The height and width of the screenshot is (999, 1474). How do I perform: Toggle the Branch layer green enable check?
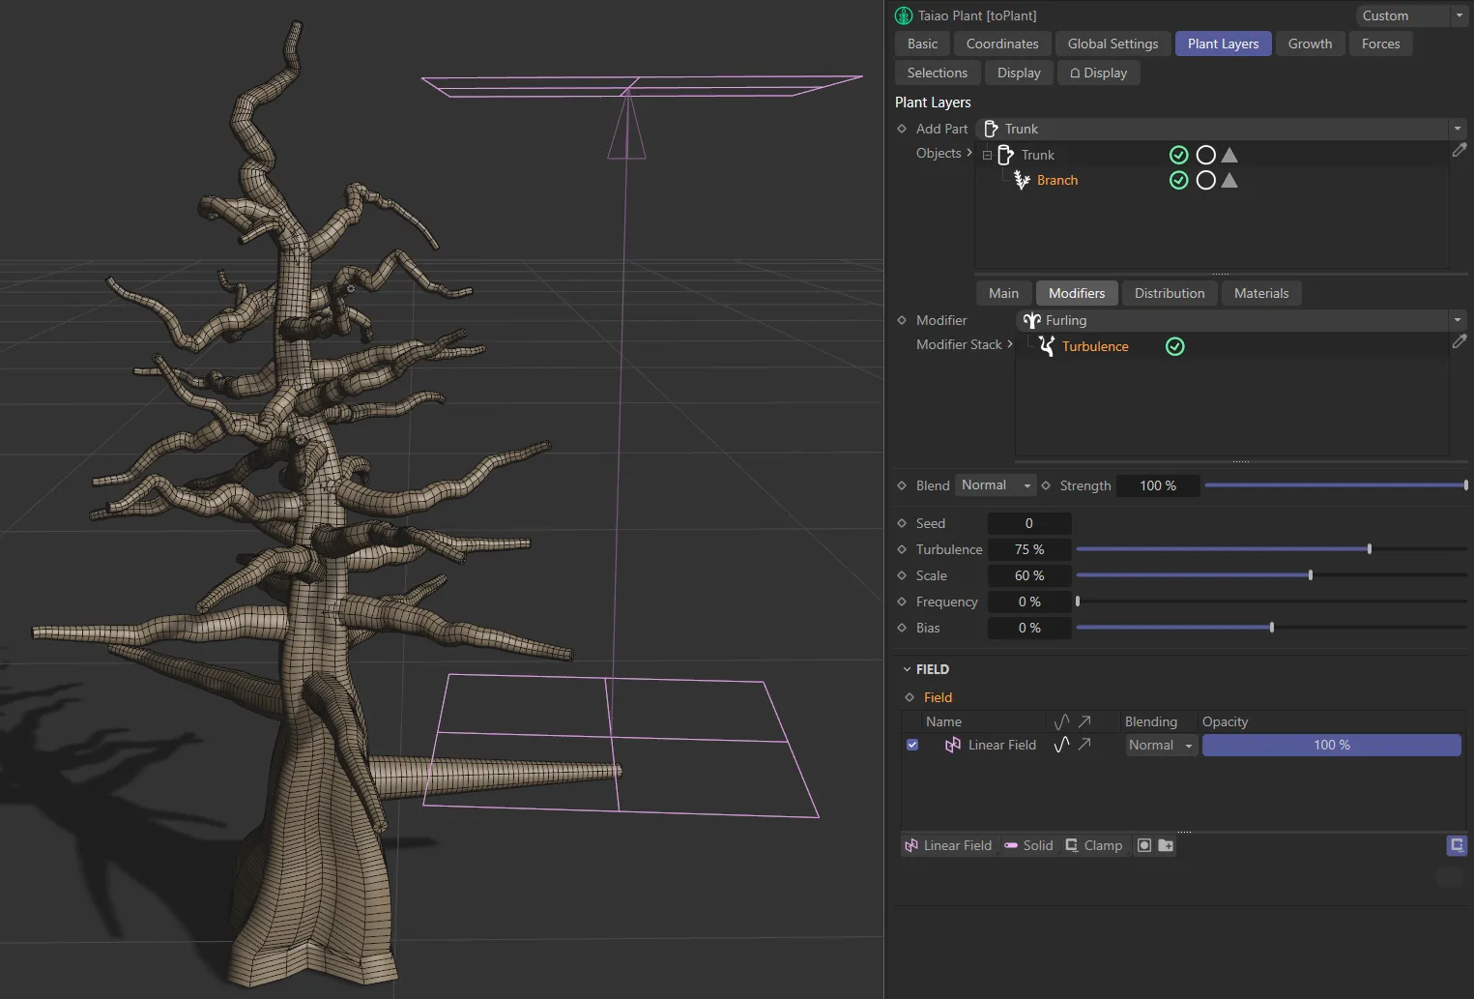pyautogui.click(x=1178, y=180)
